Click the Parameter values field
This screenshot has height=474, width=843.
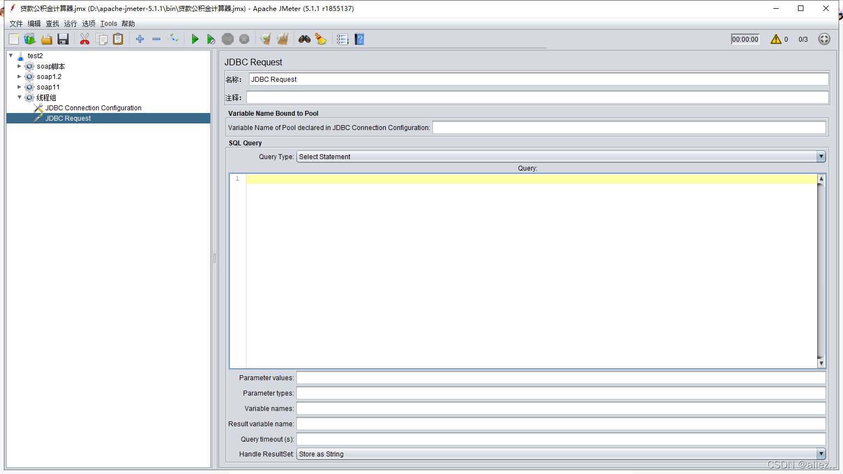tap(561, 377)
